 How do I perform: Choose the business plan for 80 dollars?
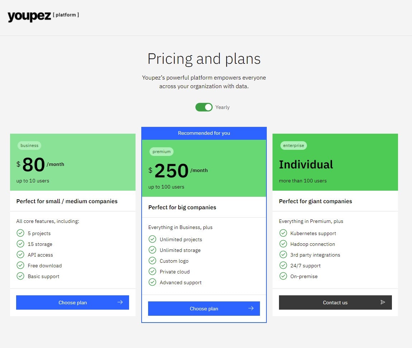[x=72, y=302]
